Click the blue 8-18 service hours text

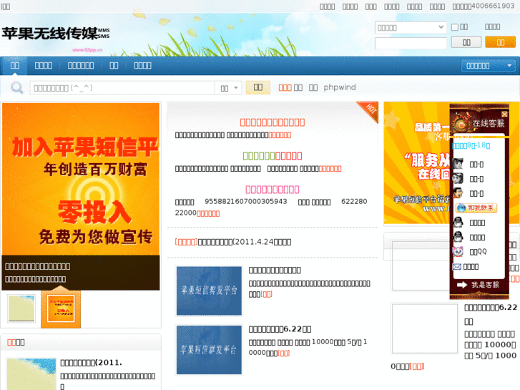point(471,145)
